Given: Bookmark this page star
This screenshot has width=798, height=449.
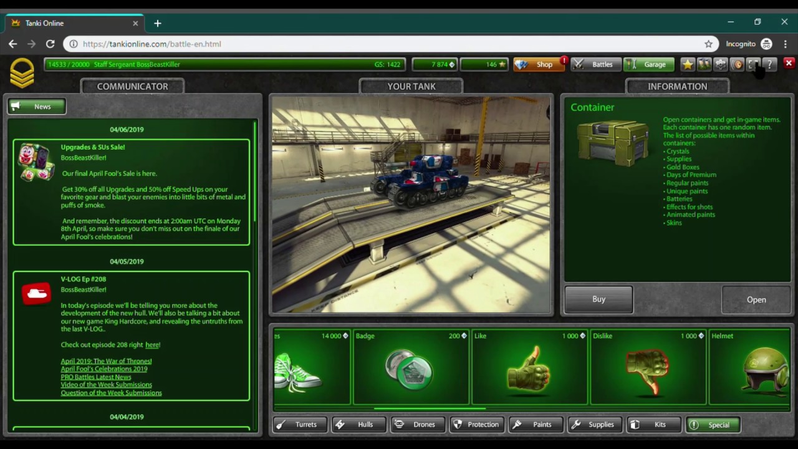Looking at the screenshot, I should point(708,44).
